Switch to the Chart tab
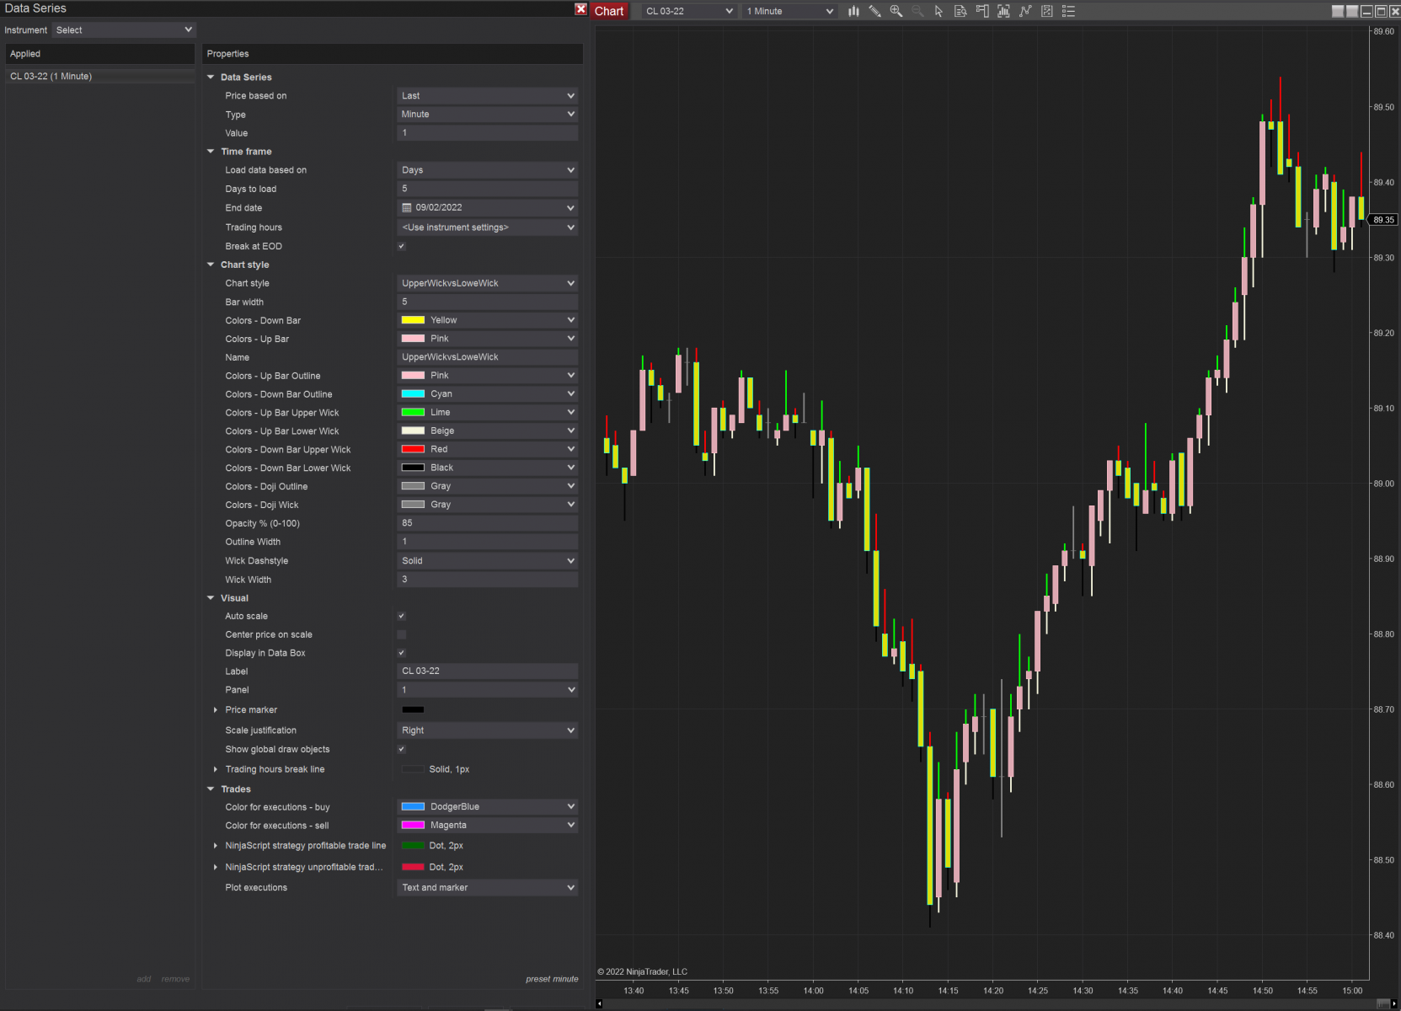The image size is (1401, 1011). (x=609, y=11)
